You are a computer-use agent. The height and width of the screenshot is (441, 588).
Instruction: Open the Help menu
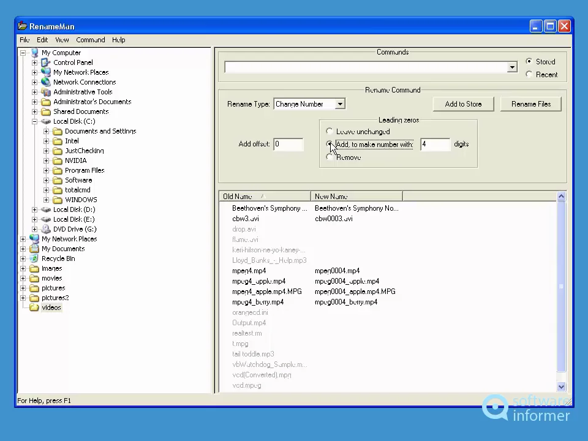[x=118, y=40]
